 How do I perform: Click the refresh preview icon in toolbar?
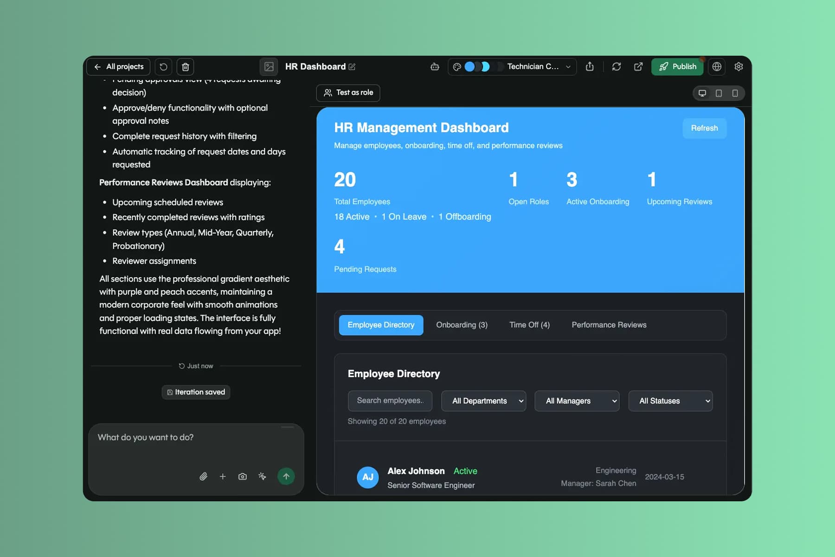point(616,67)
